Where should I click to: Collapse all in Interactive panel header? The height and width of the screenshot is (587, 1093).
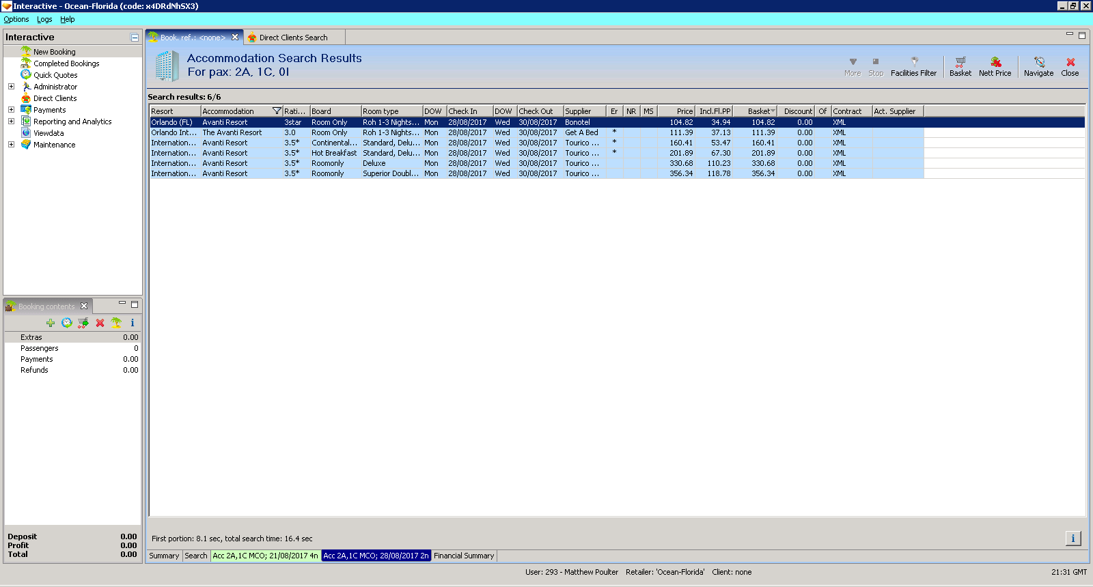tap(135, 38)
